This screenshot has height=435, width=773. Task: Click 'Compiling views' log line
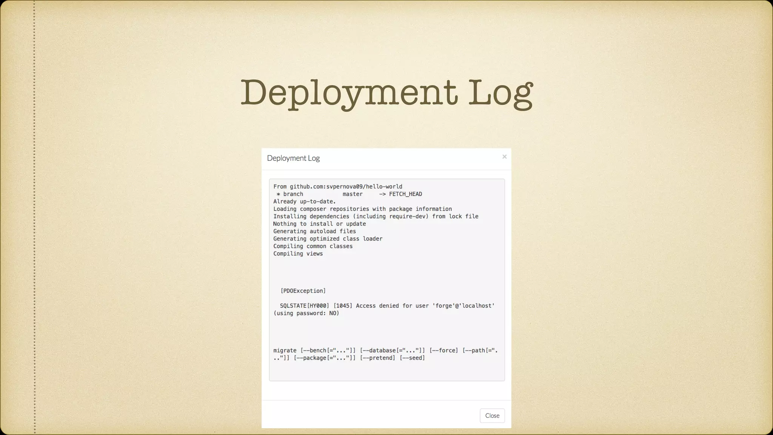298,254
